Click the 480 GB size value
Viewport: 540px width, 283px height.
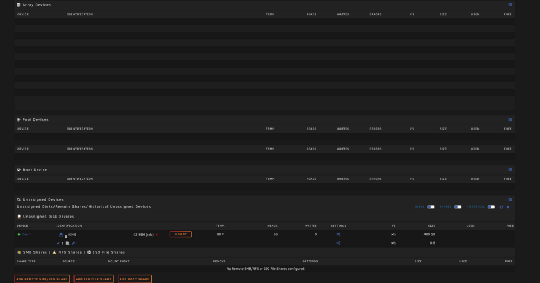(429, 235)
